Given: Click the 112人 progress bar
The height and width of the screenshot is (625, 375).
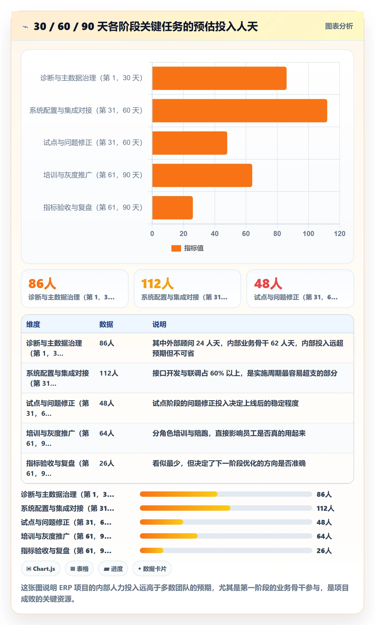Looking at the screenshot, I should [226, 508].
